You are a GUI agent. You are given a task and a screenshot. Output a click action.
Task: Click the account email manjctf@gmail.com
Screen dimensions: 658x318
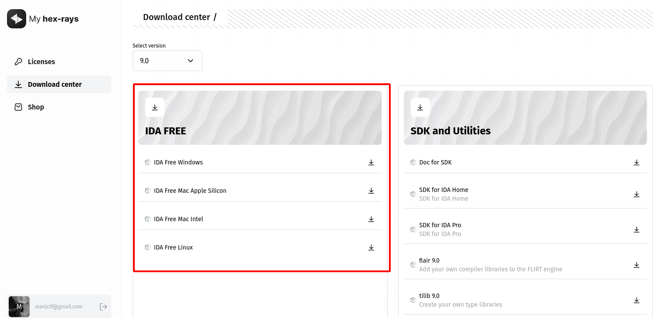pos(58,307)
